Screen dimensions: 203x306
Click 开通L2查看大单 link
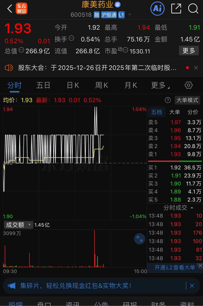pos(175,268)
